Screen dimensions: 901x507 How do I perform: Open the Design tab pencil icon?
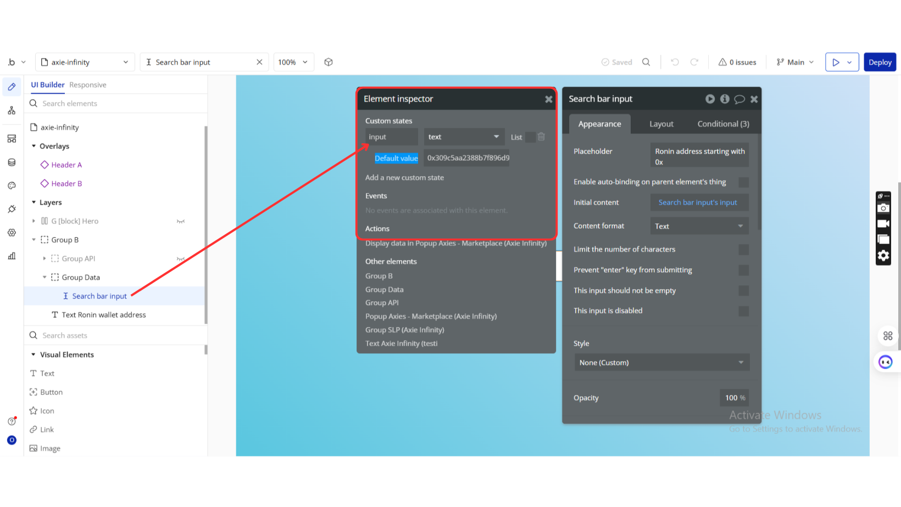click(12, 87)
